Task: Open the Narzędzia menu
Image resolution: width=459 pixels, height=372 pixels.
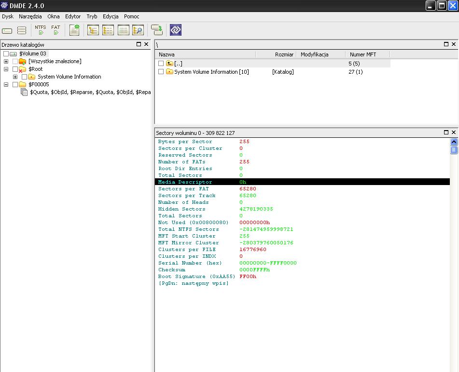Action: click(30, 16)
